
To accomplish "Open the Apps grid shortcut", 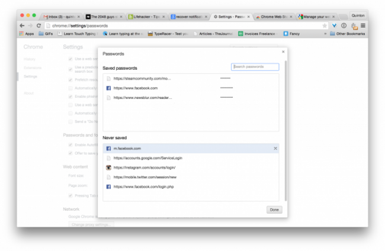I will pyautogui.click(x=27, y=34).
